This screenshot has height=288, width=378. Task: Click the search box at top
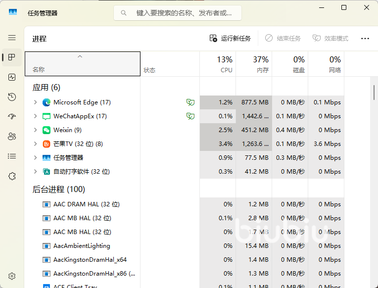(178, 13)
